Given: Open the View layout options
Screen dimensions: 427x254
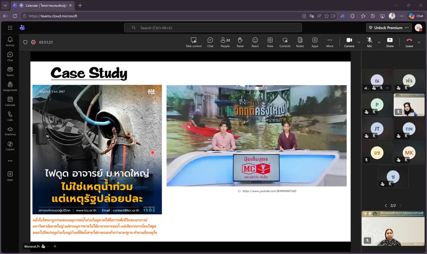Looking at the screenshot, I should point(270,42).
